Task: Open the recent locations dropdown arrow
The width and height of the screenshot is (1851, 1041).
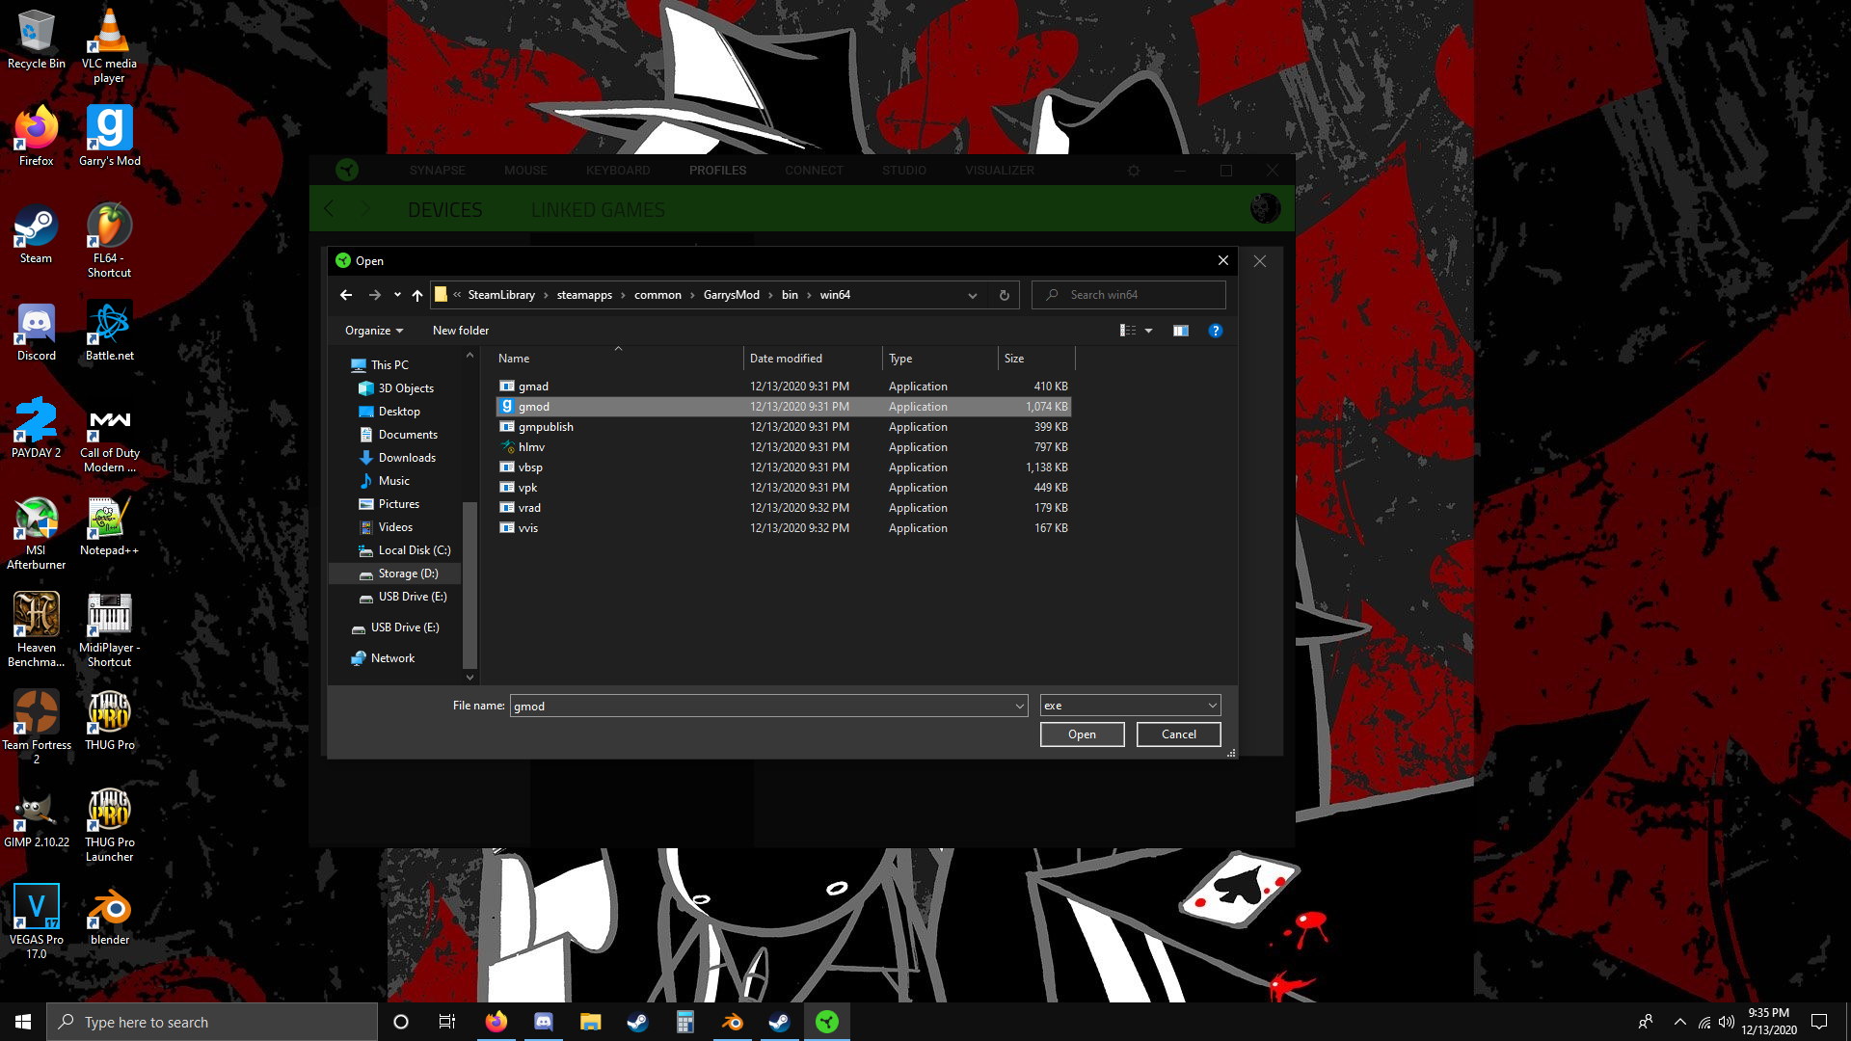Action: click(397, 295)
